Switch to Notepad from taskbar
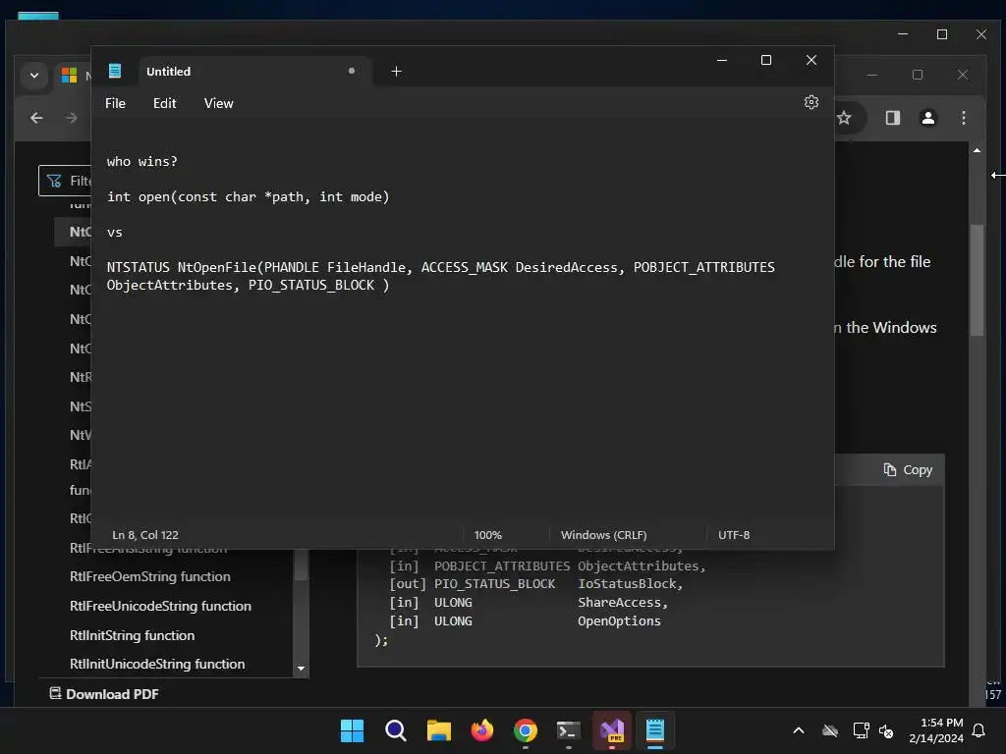 point(655,730)
